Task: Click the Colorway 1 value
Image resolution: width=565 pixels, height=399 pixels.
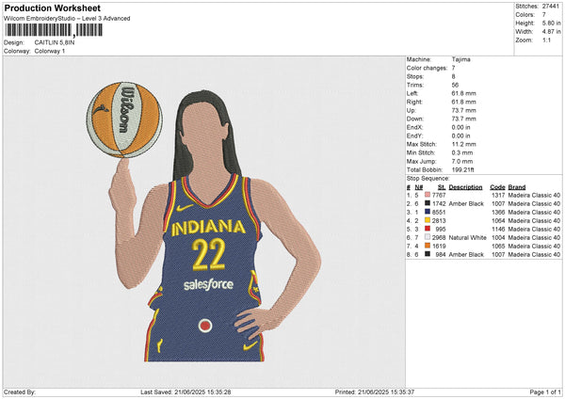Action: (50, 51)
